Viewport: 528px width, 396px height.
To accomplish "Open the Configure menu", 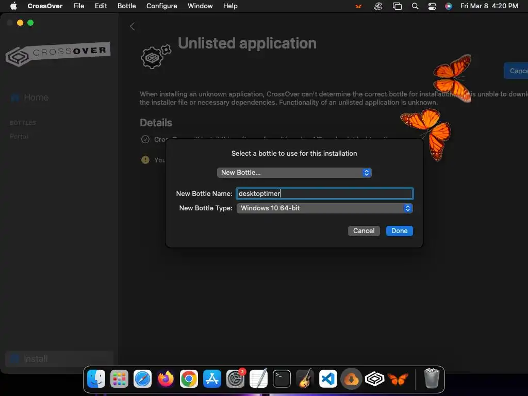I will (x=161, y=6).
